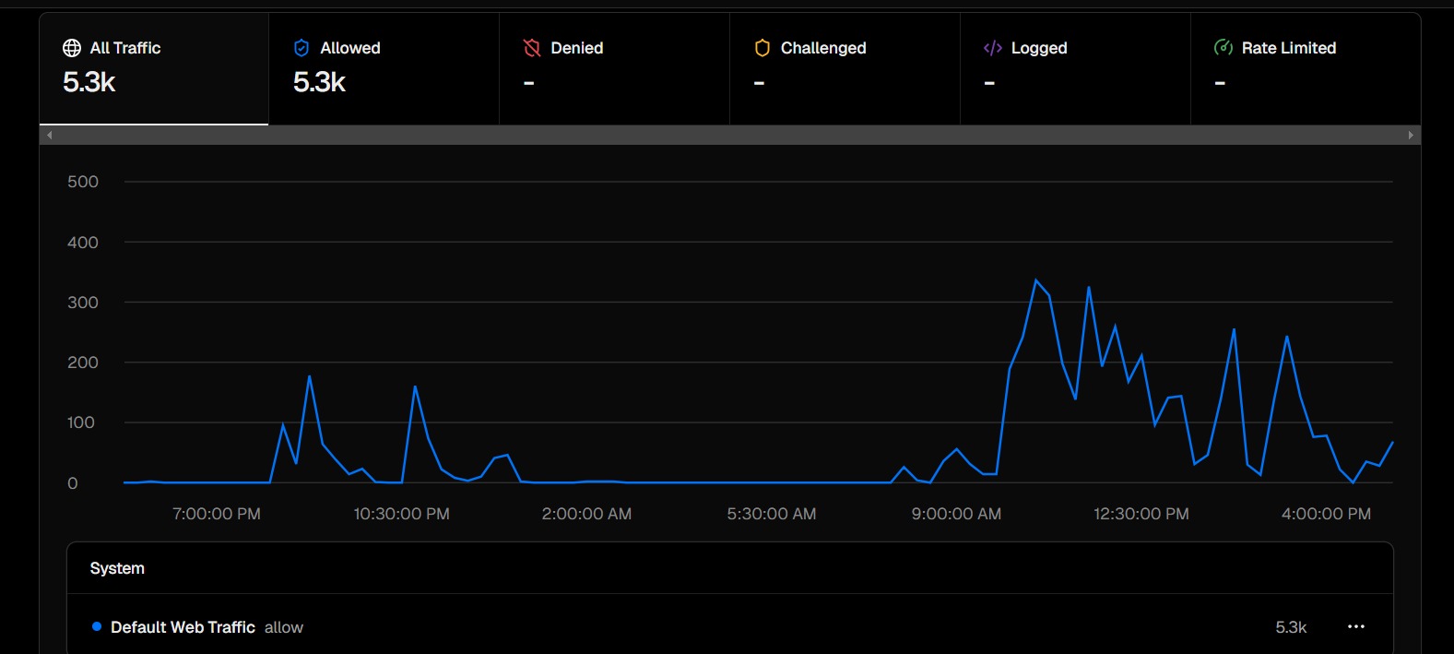
Task: Click the System section header
Action: point(117,568)
